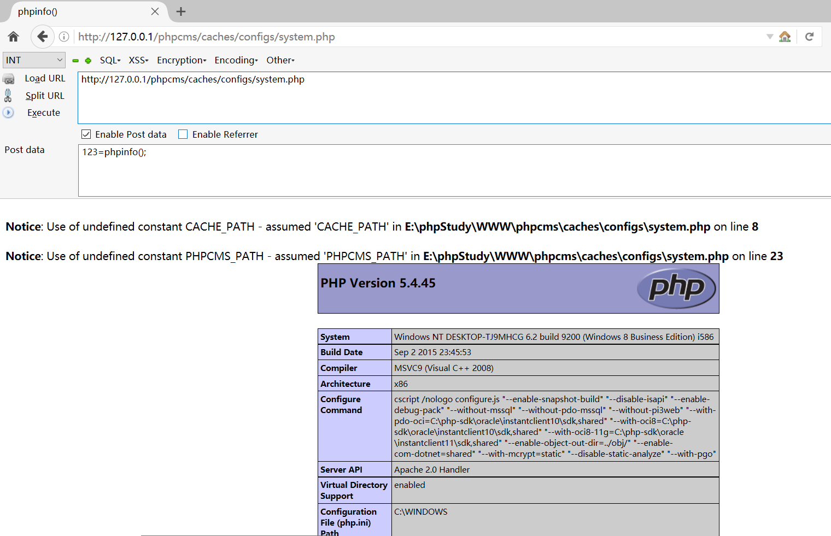Click the green minus HackBar icon

[x=75, y=61]
